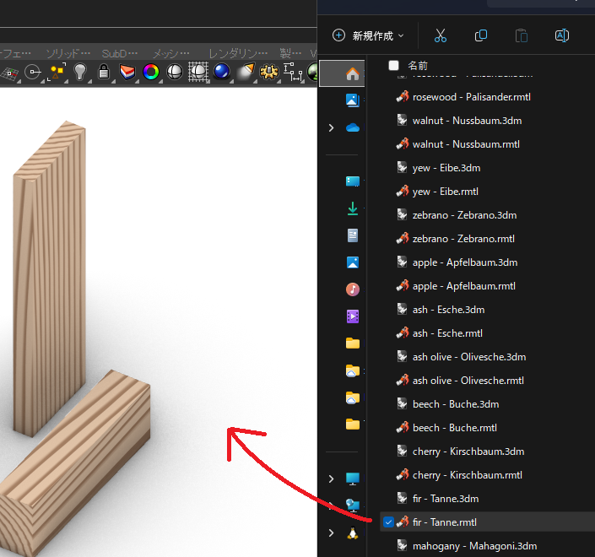
Task: Expand the Linux penguin tree node
Action: click(331, 533)
